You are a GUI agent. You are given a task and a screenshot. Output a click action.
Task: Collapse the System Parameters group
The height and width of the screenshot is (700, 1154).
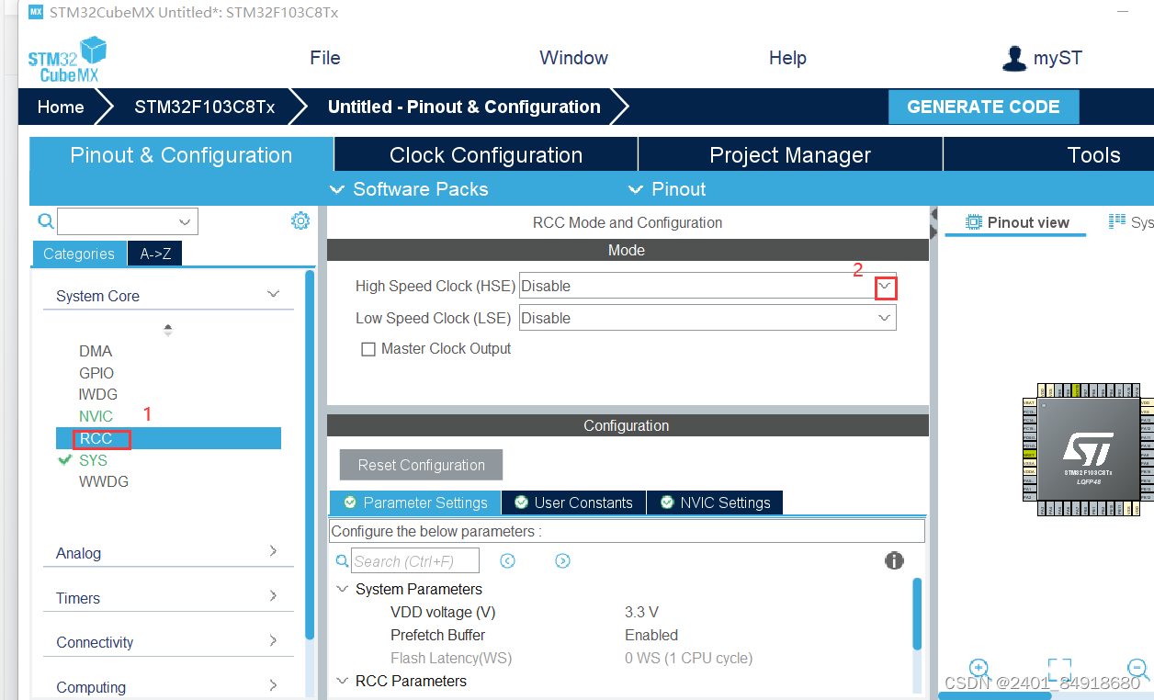(x=342, y=589)
